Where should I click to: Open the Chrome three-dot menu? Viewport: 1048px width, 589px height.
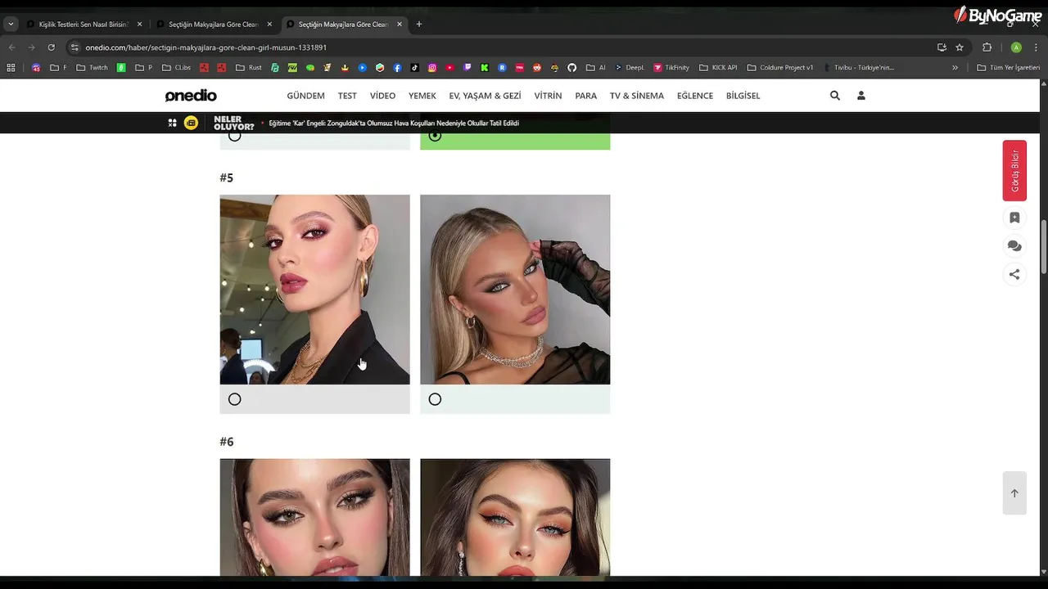[x=1036, y=47]
